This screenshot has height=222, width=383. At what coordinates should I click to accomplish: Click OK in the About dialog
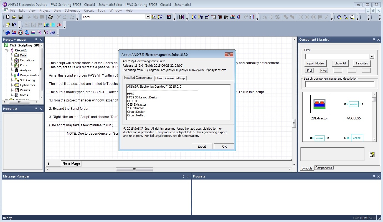pos(224,147)
